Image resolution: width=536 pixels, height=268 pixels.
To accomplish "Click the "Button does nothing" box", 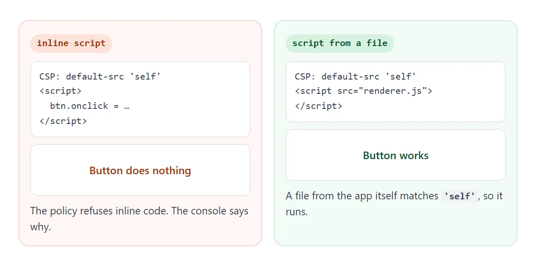I will [x=140, y=170].
